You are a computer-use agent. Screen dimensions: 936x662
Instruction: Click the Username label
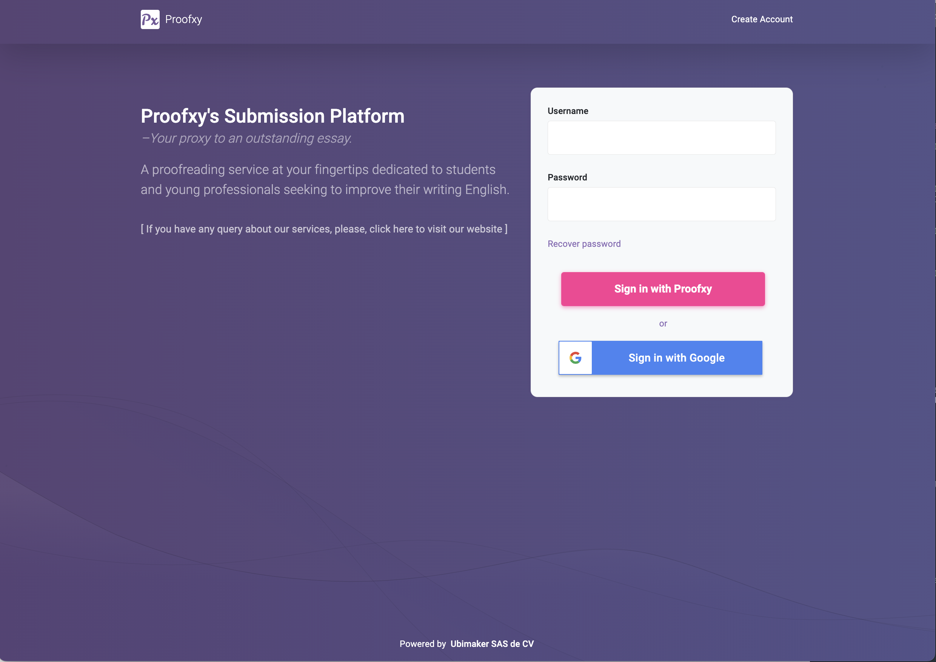[568, 111]
